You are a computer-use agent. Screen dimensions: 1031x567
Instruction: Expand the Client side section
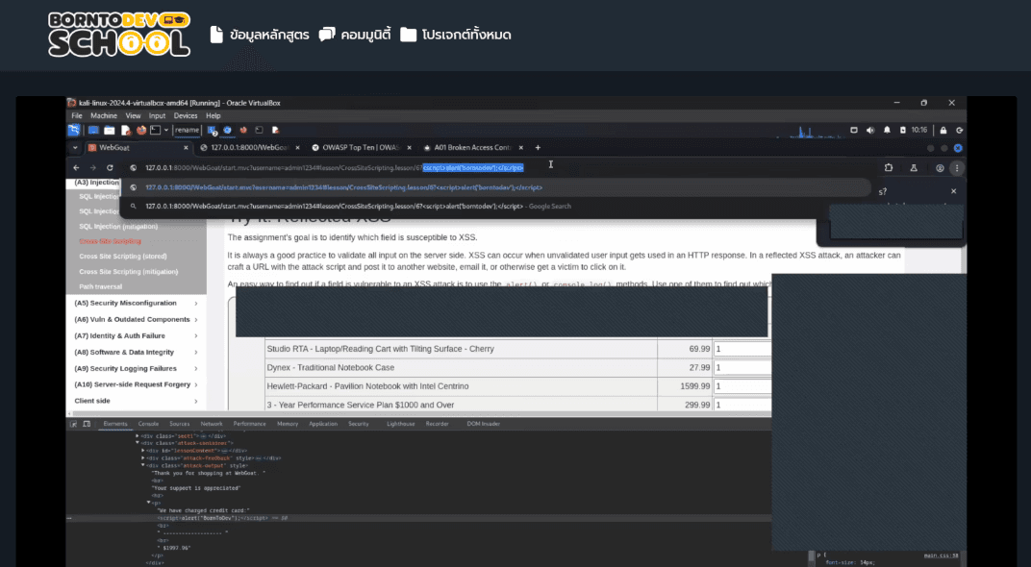pyautogui.click(x=137, y=401)
